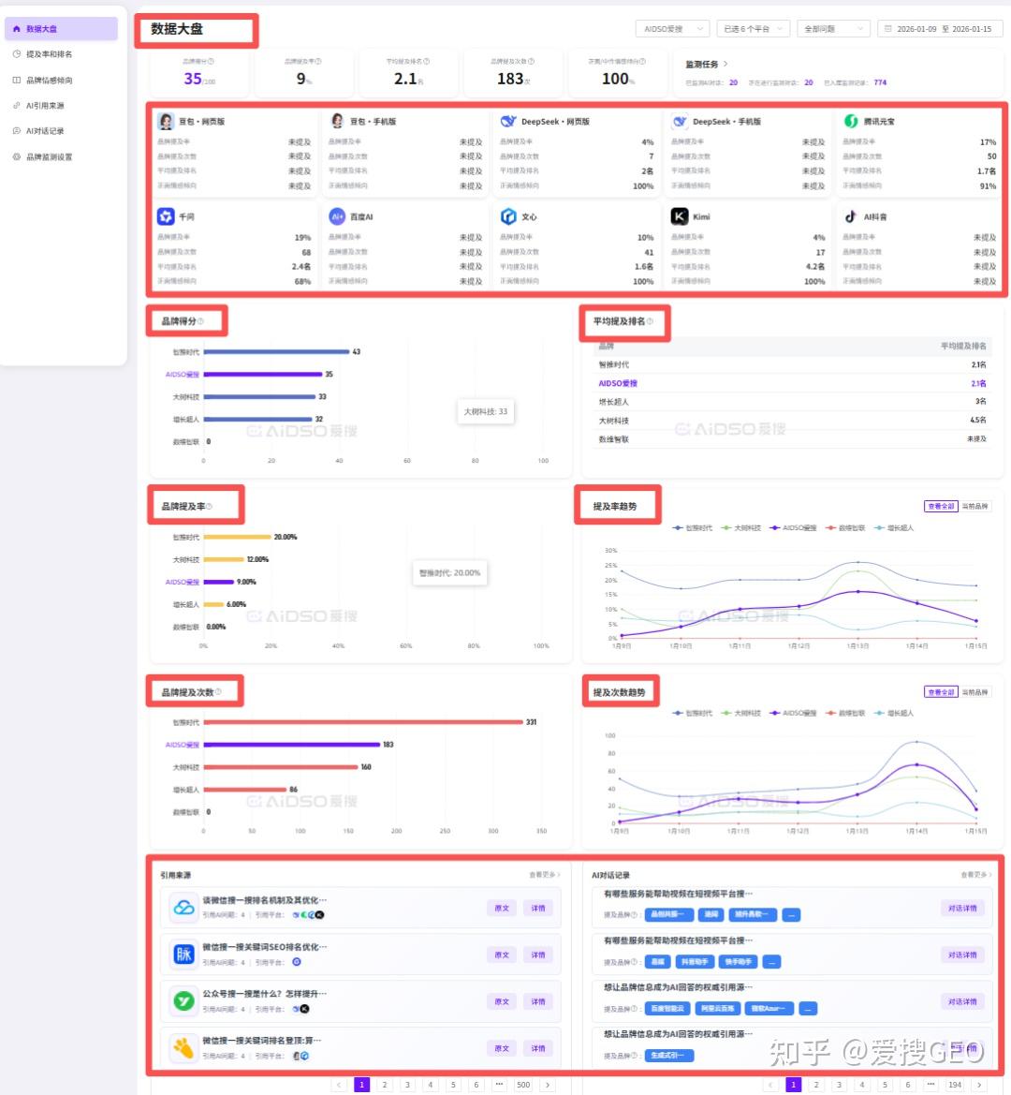Click the AI引用来源 link icon

pos(16,106)
